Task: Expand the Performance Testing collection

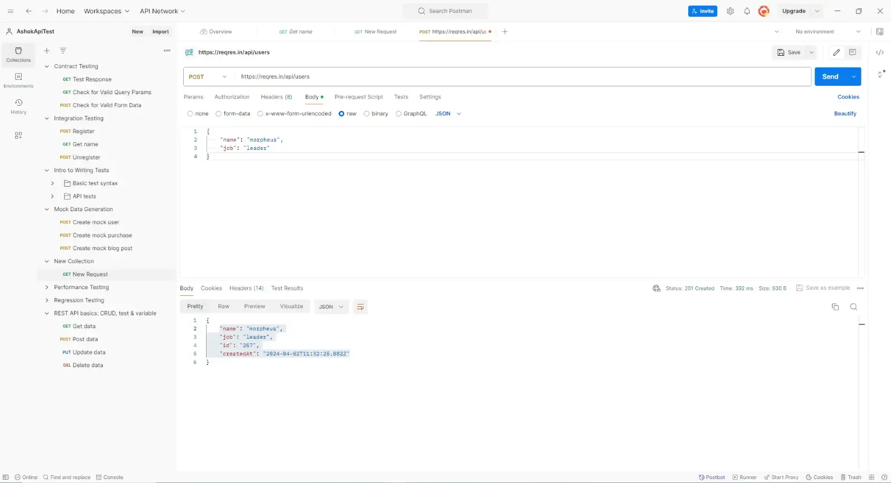Action: (x=47, y=287)
